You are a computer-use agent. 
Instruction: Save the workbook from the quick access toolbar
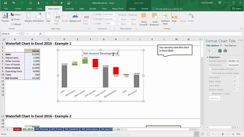point(5,3)
